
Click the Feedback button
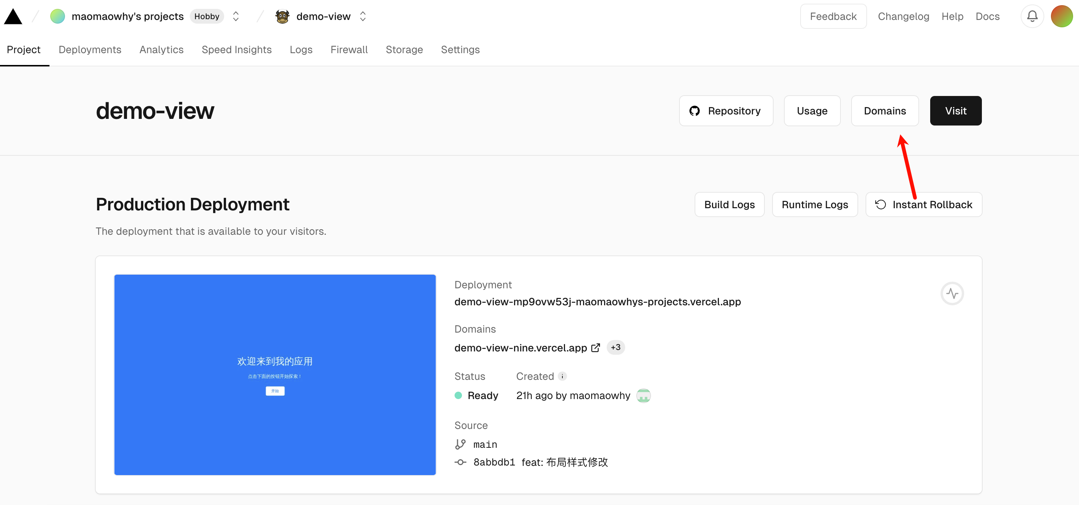[x=833, y=16]
